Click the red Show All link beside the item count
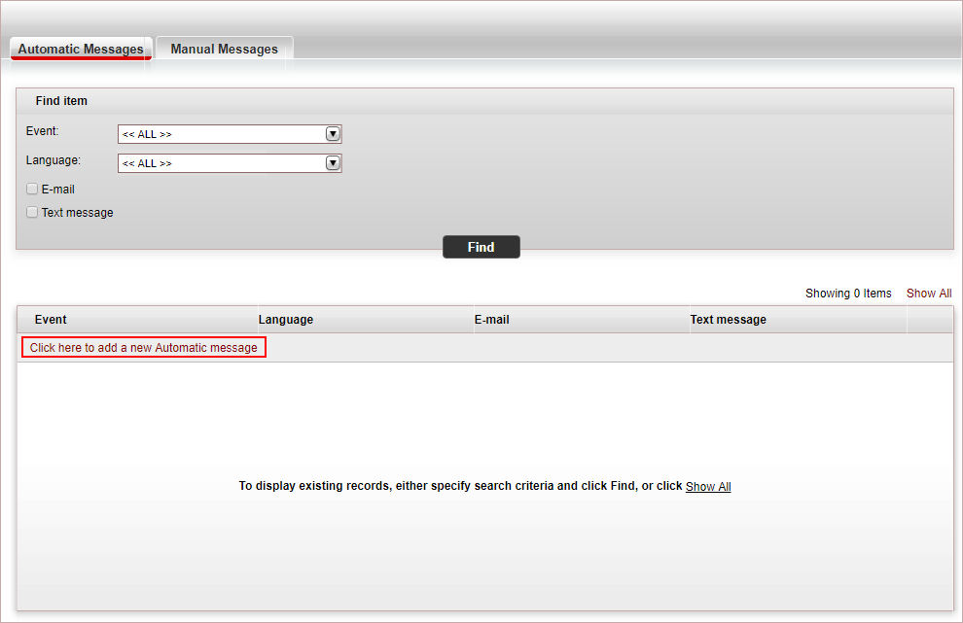 tap(929, 294)
